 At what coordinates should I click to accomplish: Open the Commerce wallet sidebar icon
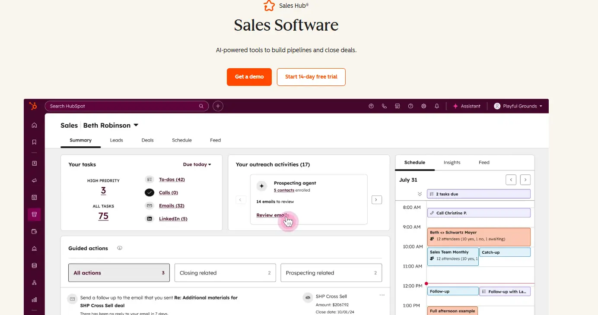point(34,232)
